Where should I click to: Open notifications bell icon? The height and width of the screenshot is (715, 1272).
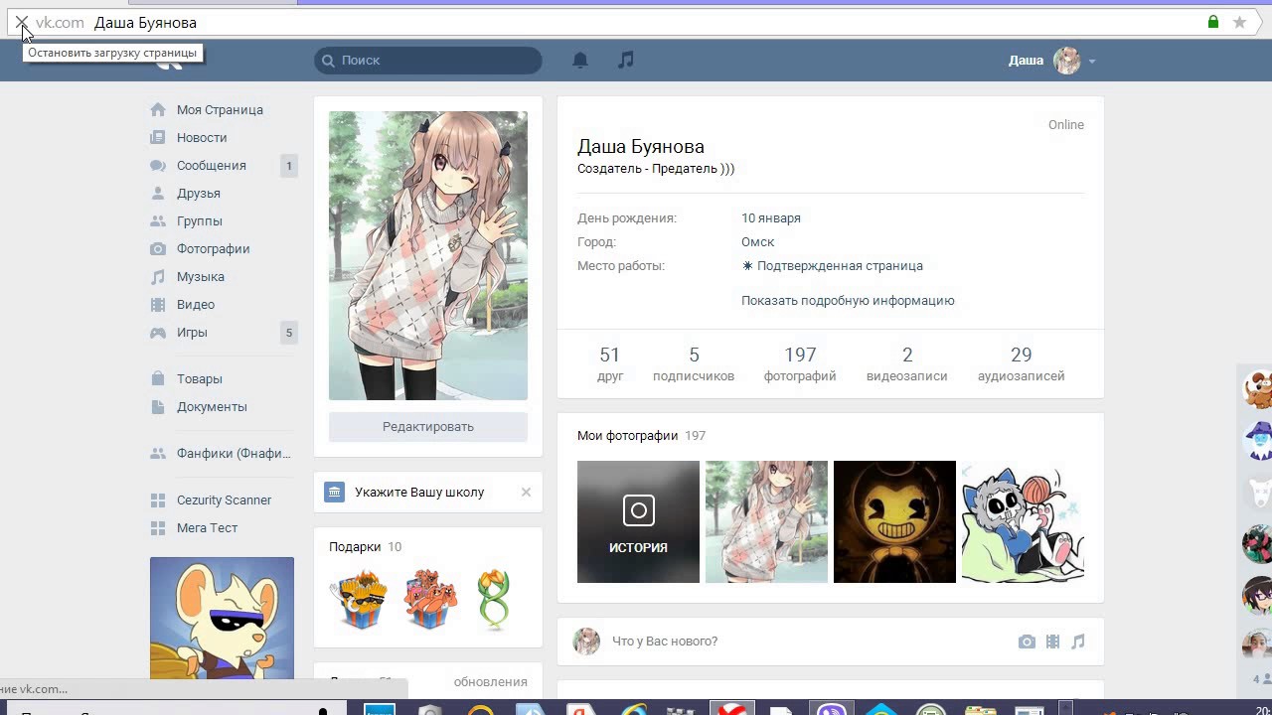580,60
